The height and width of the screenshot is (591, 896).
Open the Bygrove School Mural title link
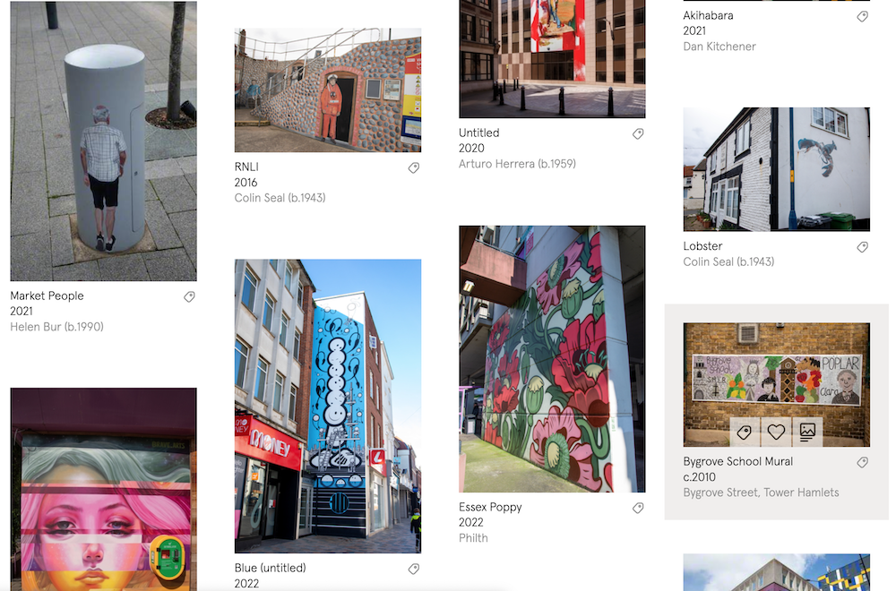(737, 461)
